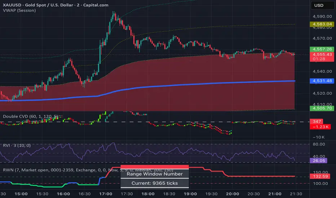Image resolution: width=336 pixels, height=198 pixels.
Task: Click the 4,505.70 green price label
Action: 322,108
